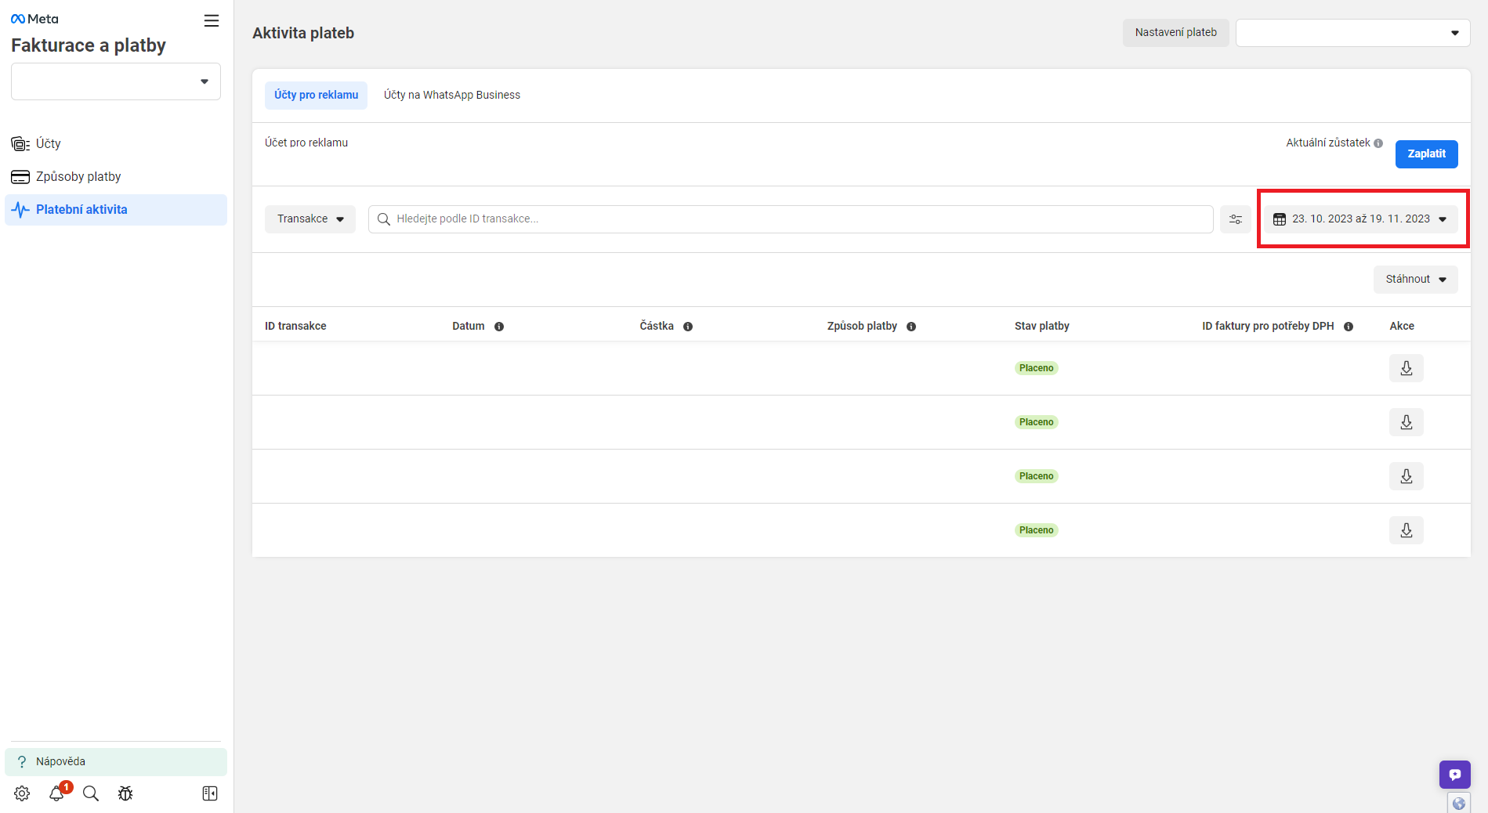Switch to Účty pro reklamu tab

coord(316,95)
